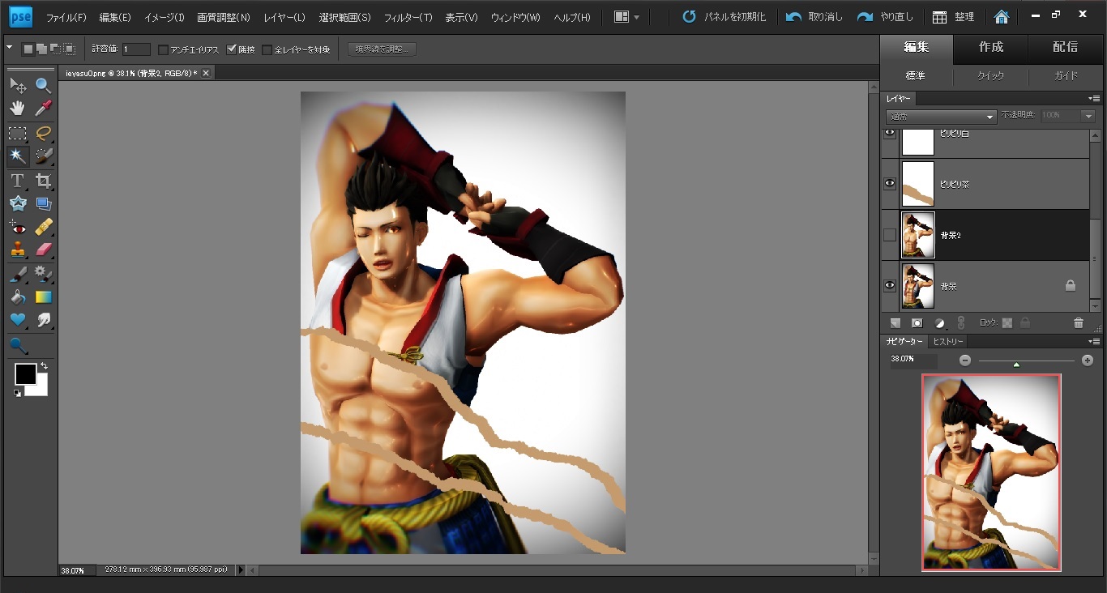
Task: Click やり直し redo button
Action: [885, 17]
